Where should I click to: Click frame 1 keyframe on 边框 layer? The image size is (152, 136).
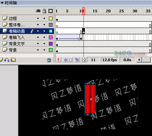(57, 20)
